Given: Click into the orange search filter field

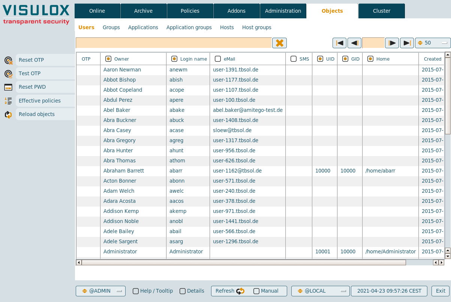Looking at the screenshot, I should [x=174, y=43].
